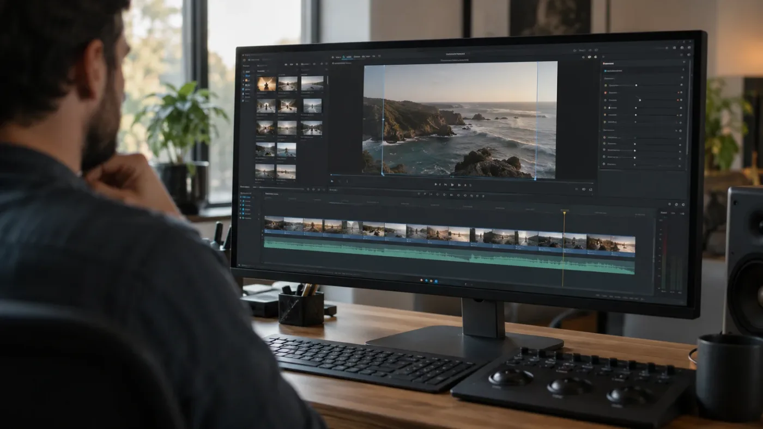Toggle the teal checkbox row under the effects panel title
763x429 pixels.
pos(613,71)
